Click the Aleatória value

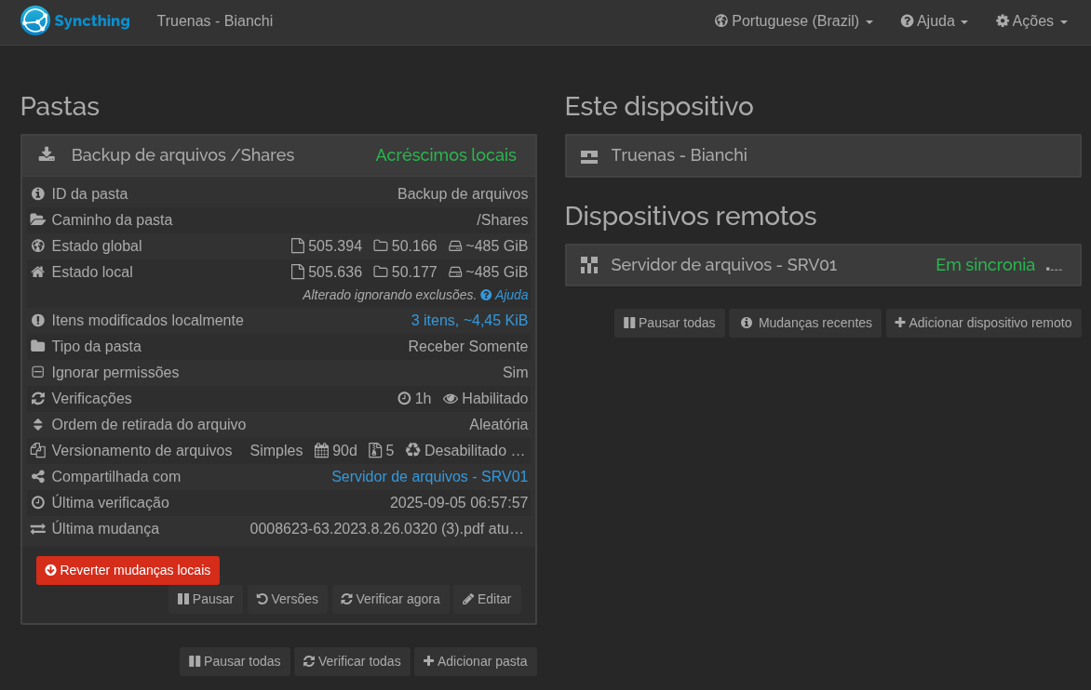pos(498,425)
